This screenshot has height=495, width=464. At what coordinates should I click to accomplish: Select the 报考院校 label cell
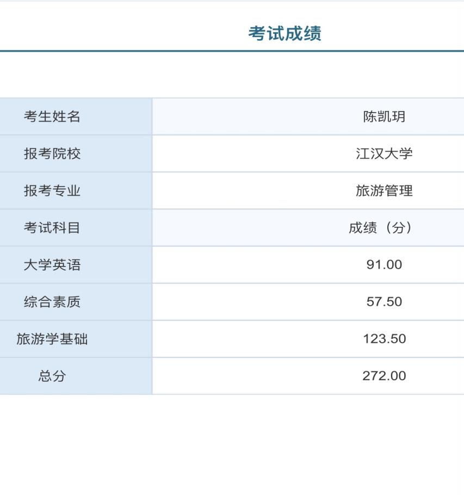pos(52,153)
